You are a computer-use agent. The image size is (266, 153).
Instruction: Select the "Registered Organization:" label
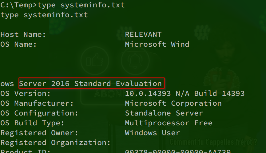(55, 143)
